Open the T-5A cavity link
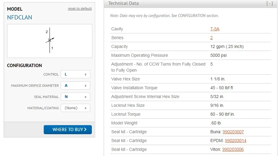Screen dimensions: 279x156 (x=215, y=29)
